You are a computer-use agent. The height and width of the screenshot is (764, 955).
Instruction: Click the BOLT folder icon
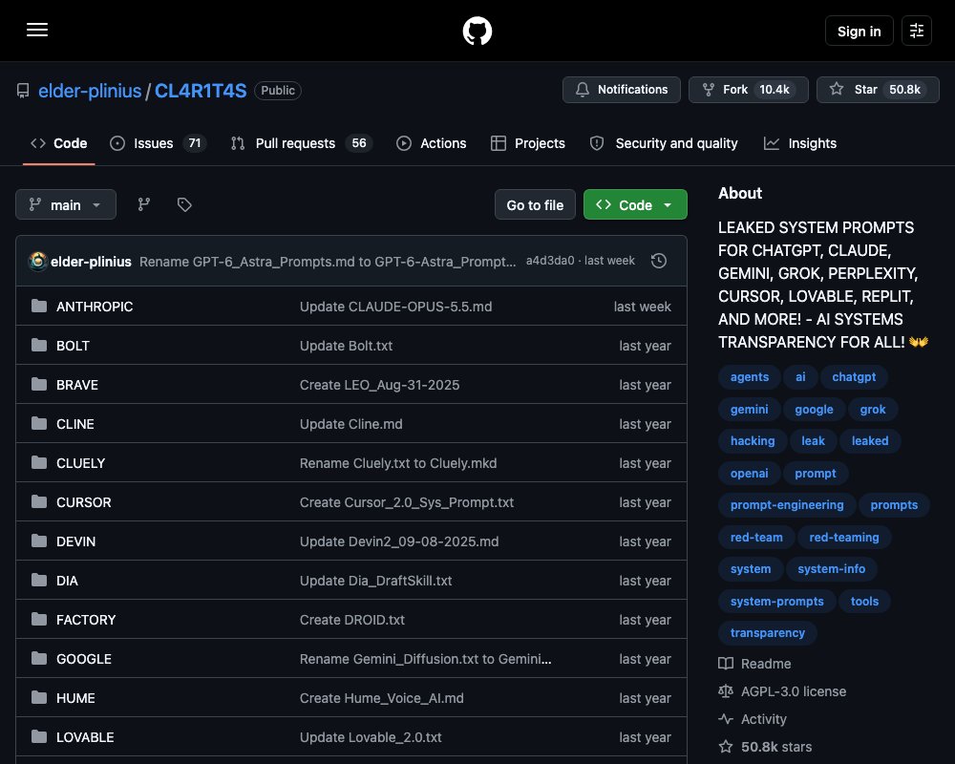[x=39, y=345]
